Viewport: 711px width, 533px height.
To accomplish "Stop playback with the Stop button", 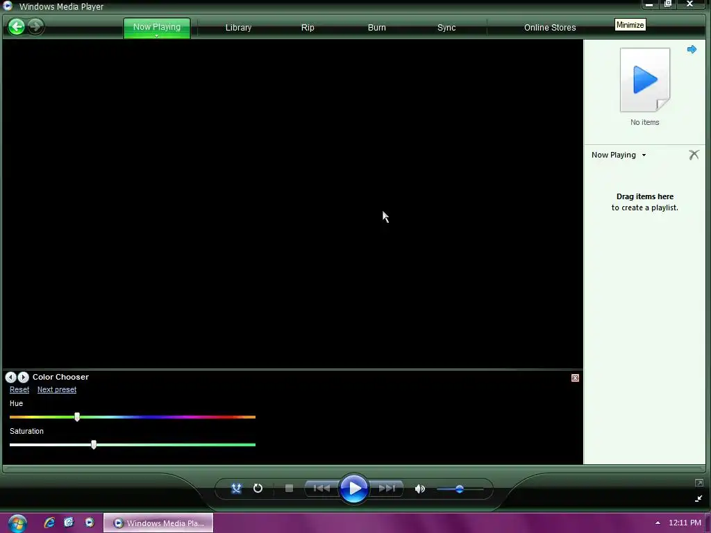I will [x=290, y=488].
